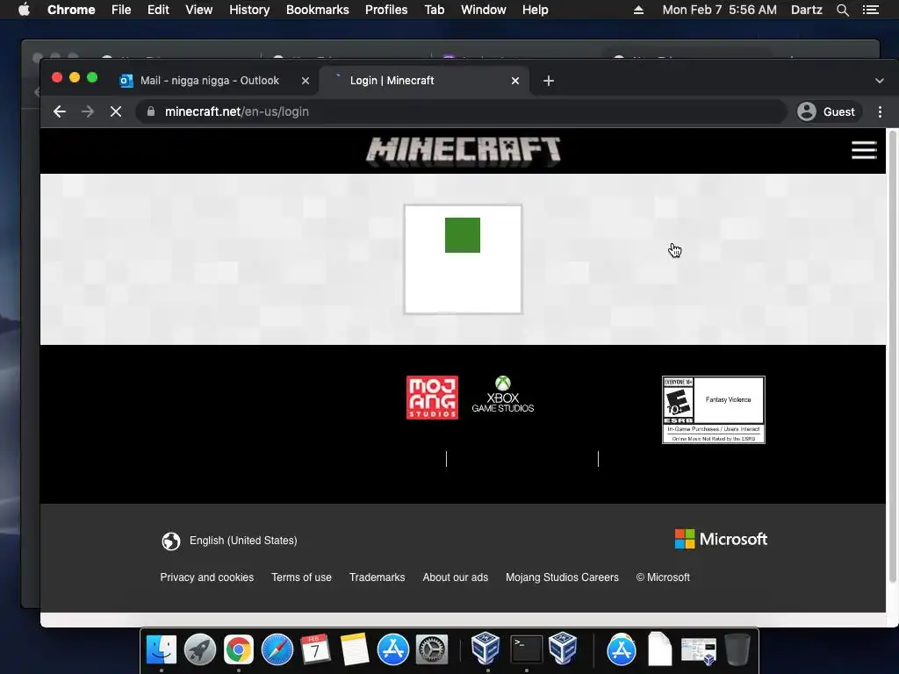Open the Privacy and cookies link
Viewport: 899px width, 674px height.
pos(207,577)
